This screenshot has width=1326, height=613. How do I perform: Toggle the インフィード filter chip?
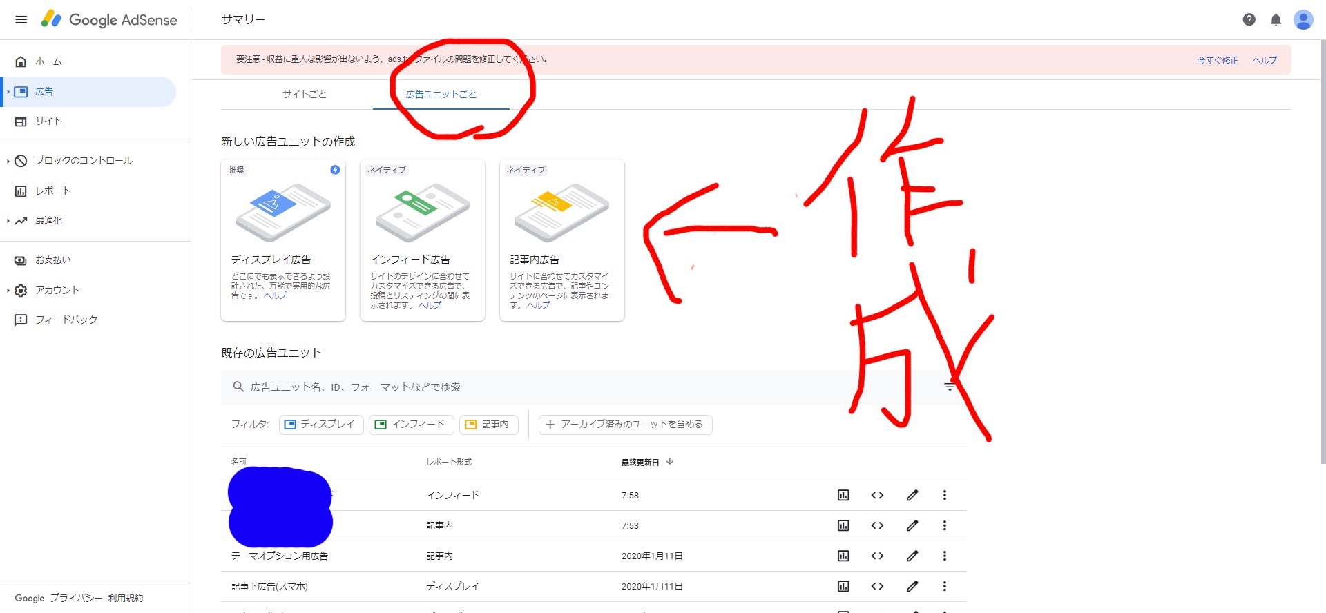(411, 424)
